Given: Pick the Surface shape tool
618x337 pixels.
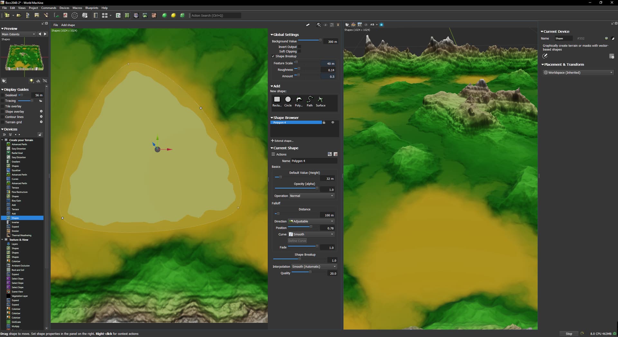Looking at the screenshot, I should (320, 100).
